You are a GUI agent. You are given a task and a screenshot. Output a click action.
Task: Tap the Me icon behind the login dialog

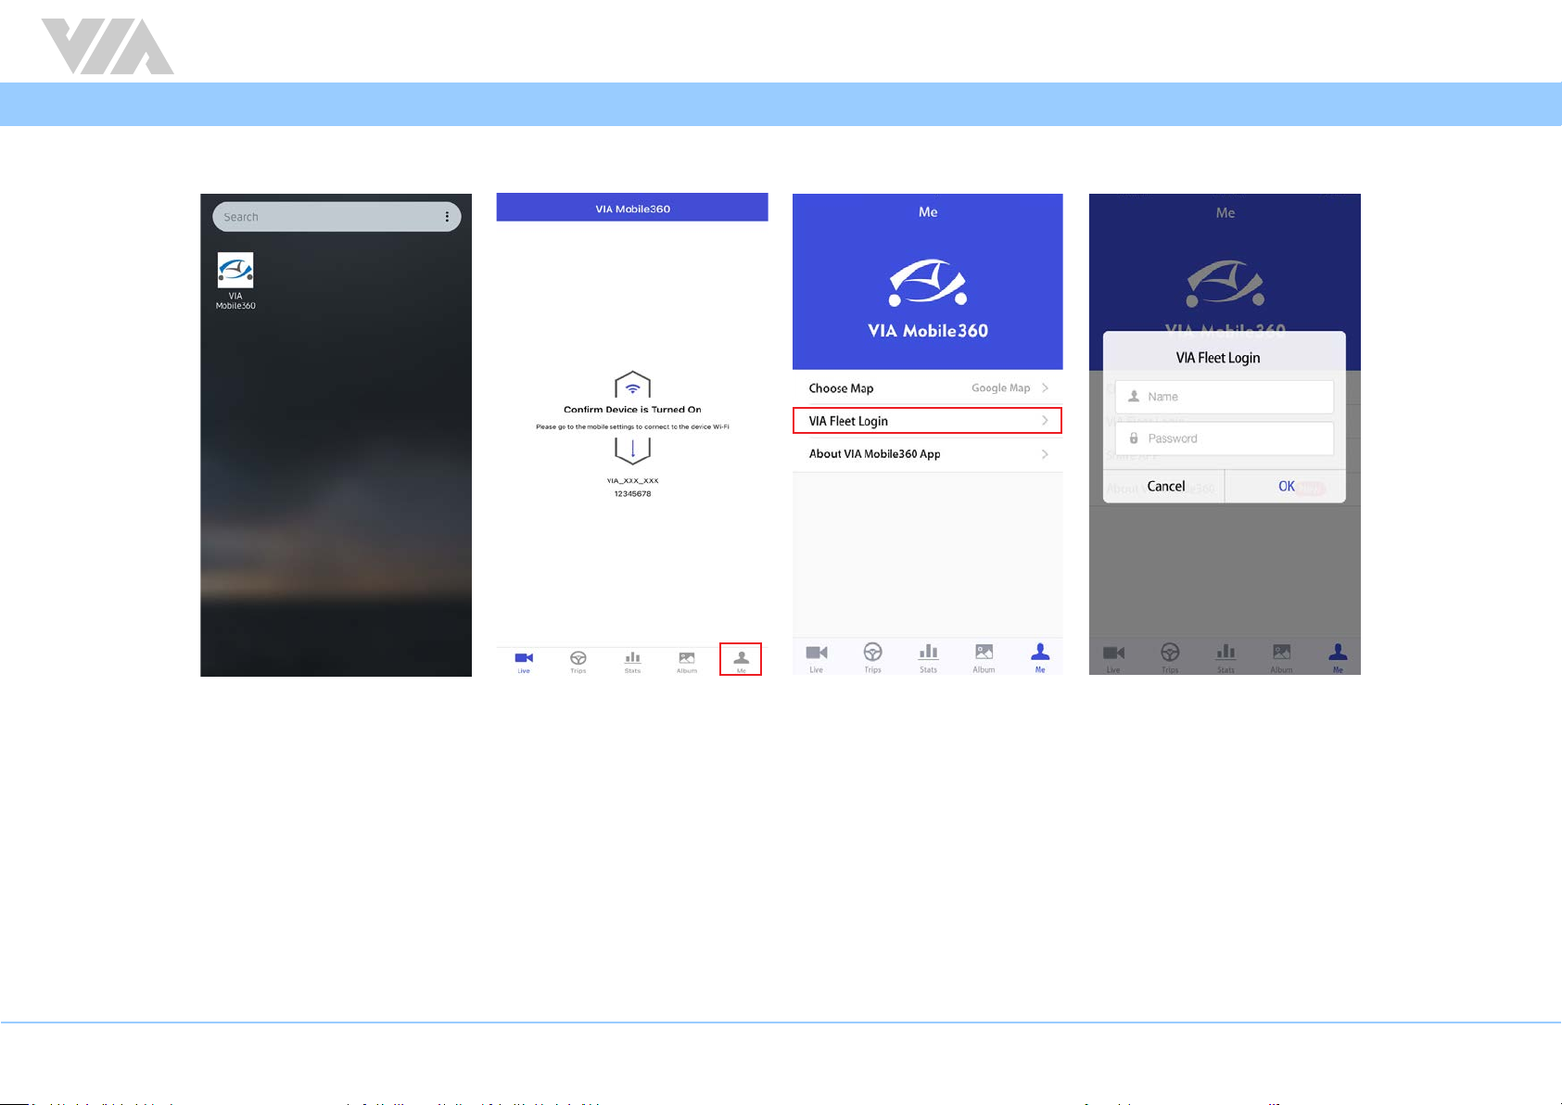click(x=1338, y=652)
